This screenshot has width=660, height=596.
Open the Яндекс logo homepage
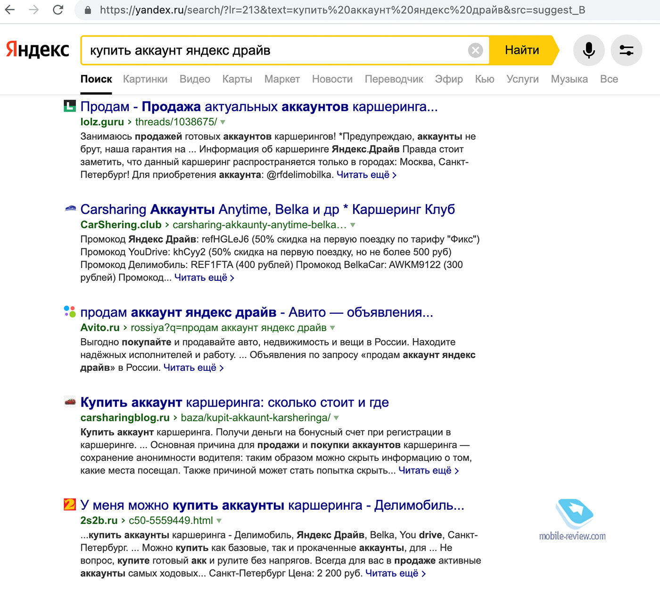click(x=38, y=50)
